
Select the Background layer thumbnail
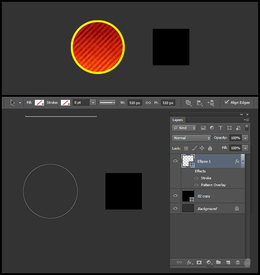(188, 208)
